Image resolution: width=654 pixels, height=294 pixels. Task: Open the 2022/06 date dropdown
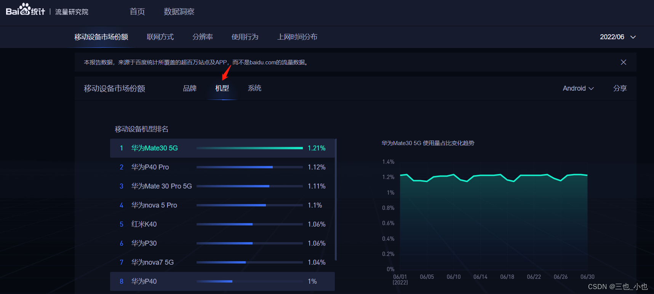(618, 37)
